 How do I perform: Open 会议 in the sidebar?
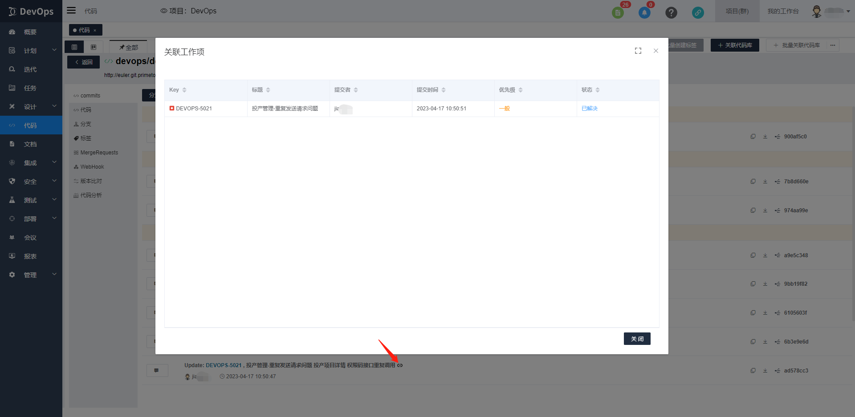coord(31,238)
